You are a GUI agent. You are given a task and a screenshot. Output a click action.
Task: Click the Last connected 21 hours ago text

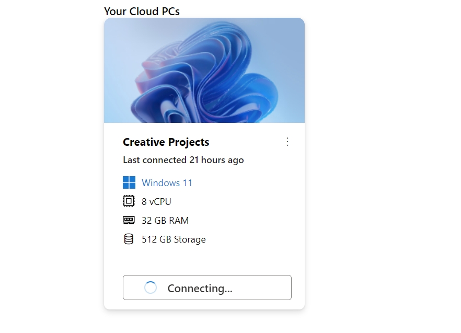(183, 160)
